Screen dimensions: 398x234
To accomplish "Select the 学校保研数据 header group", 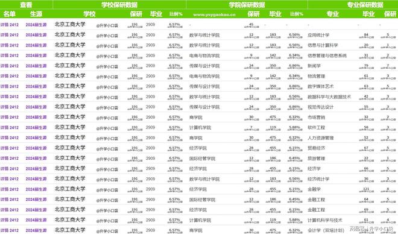I will (x=119, y=5).
